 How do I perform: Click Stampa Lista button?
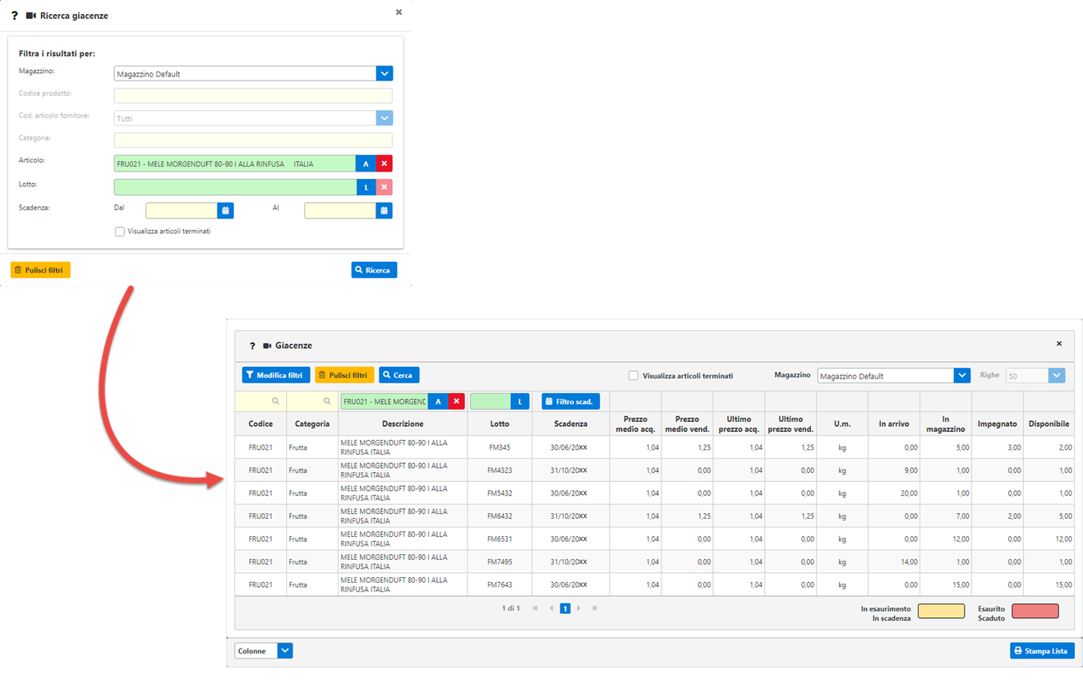tap(1042, 651)
